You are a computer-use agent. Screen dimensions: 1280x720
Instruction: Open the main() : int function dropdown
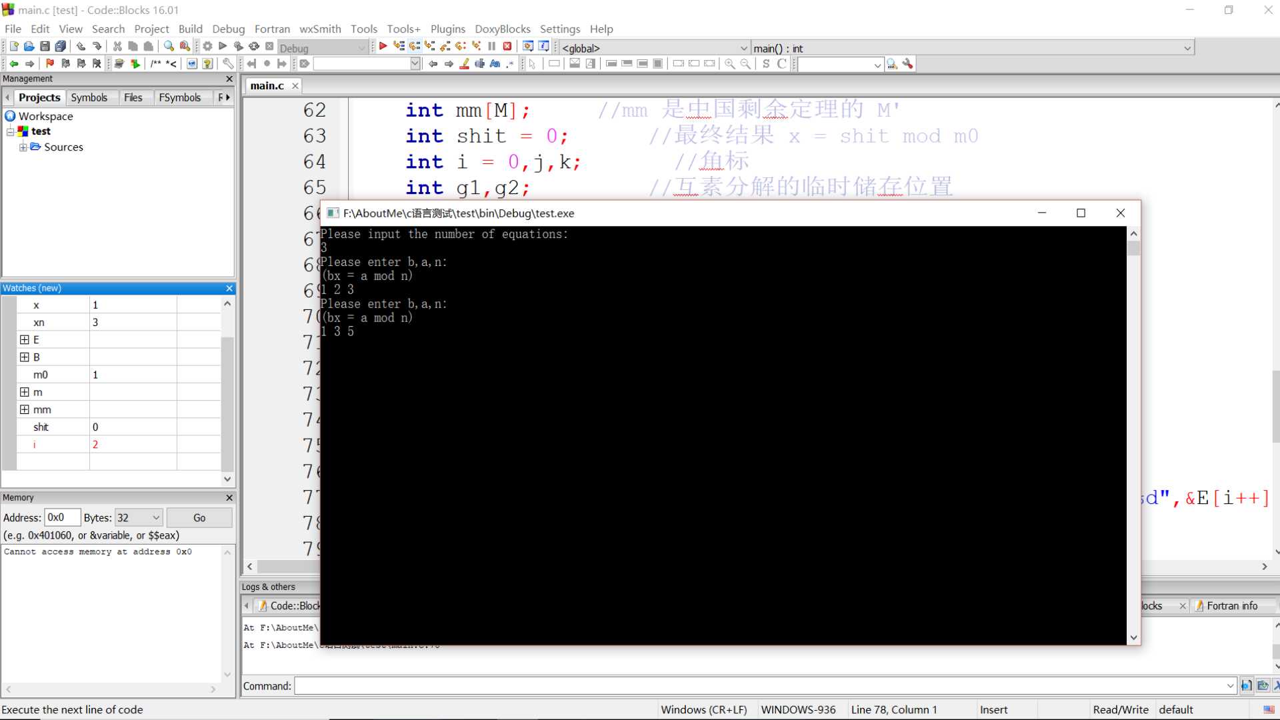(1187, 48)
